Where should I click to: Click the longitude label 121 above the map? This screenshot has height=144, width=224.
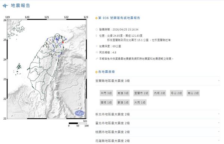pos(47,17)
